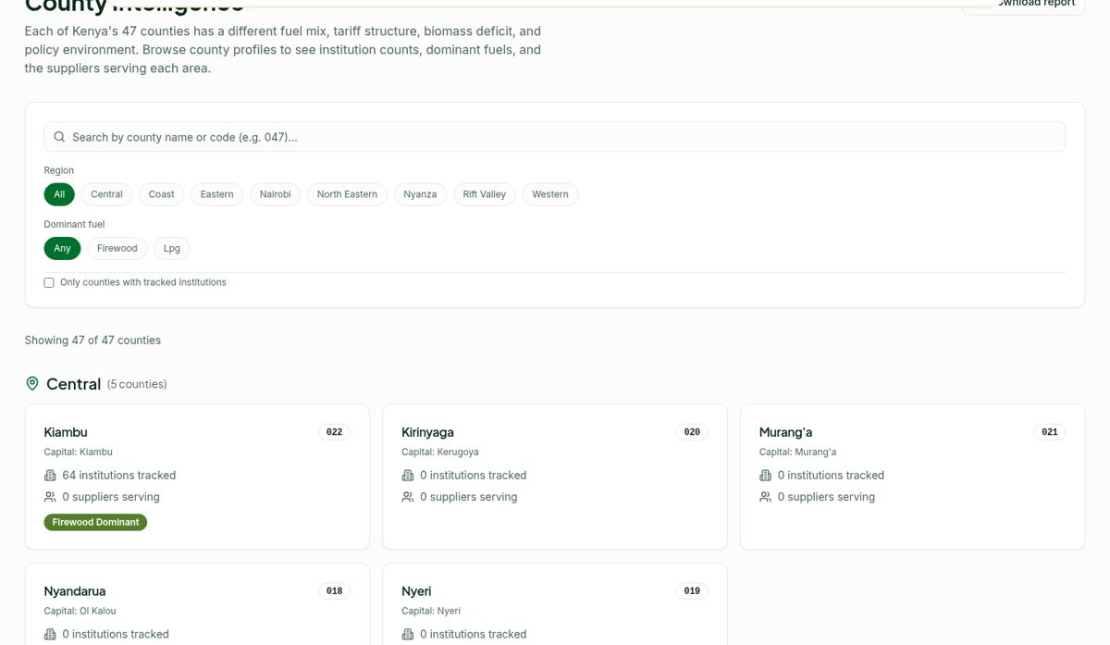Filter by Nairobi region

pyautogui.click(x=275, y=194)
